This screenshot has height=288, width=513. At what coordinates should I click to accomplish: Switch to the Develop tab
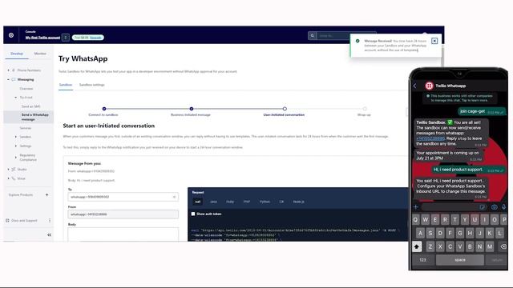17,54
